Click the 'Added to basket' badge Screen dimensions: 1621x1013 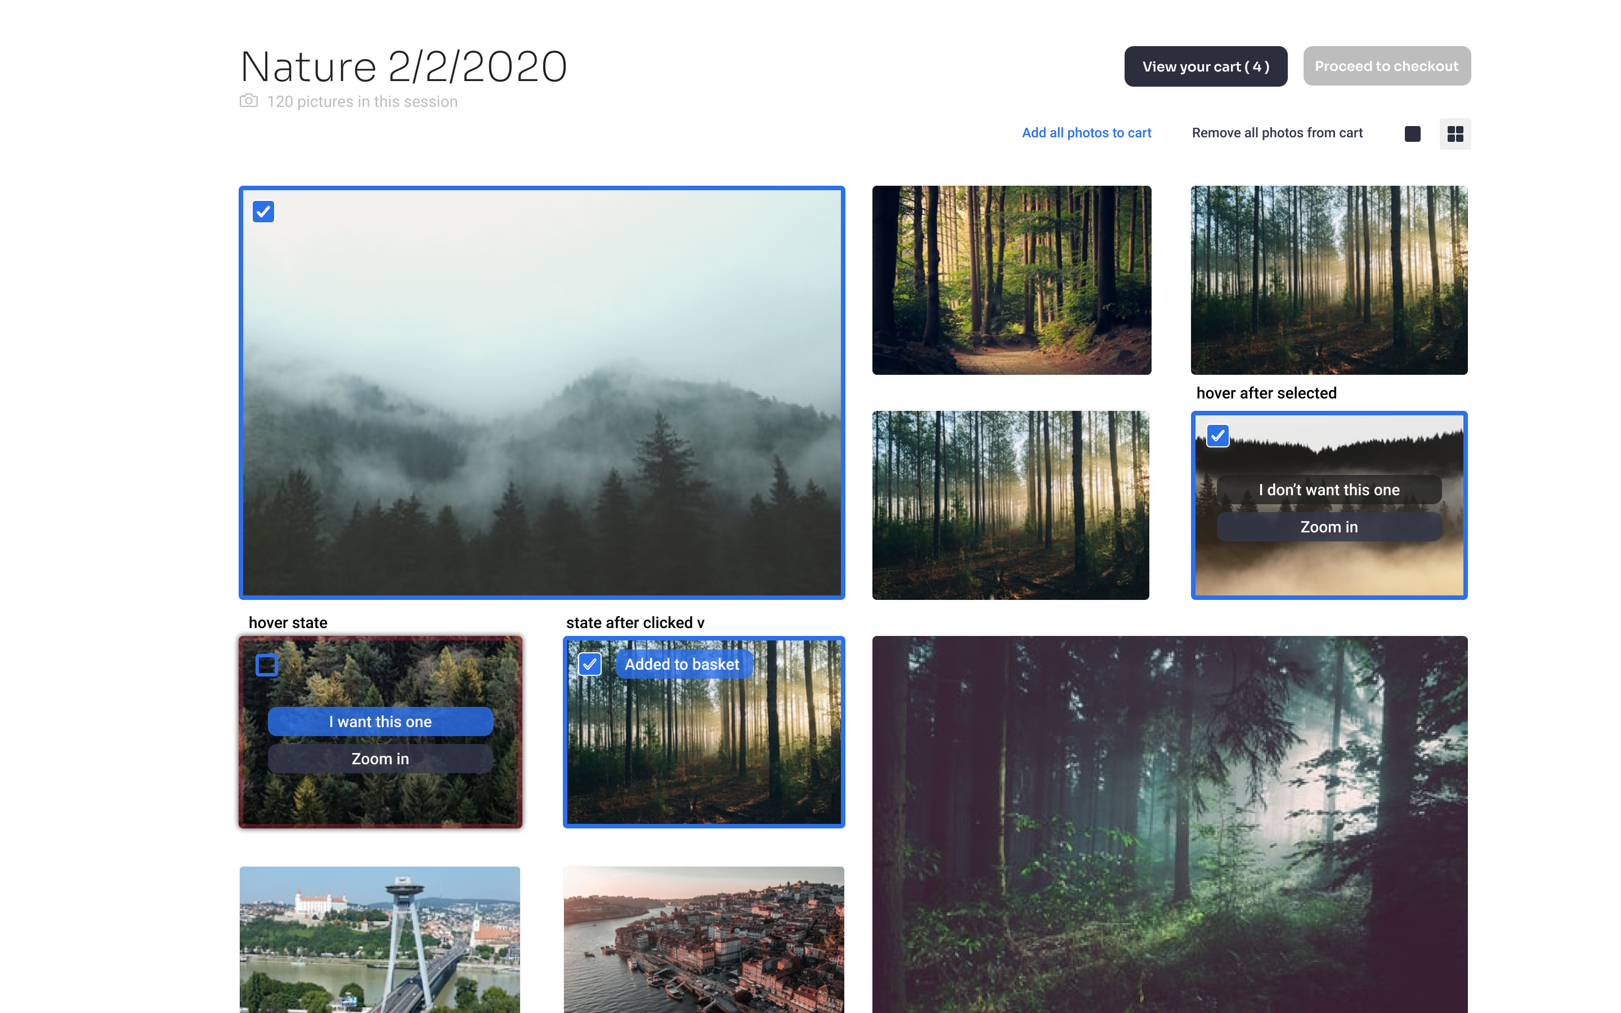(x=683, y=665)
